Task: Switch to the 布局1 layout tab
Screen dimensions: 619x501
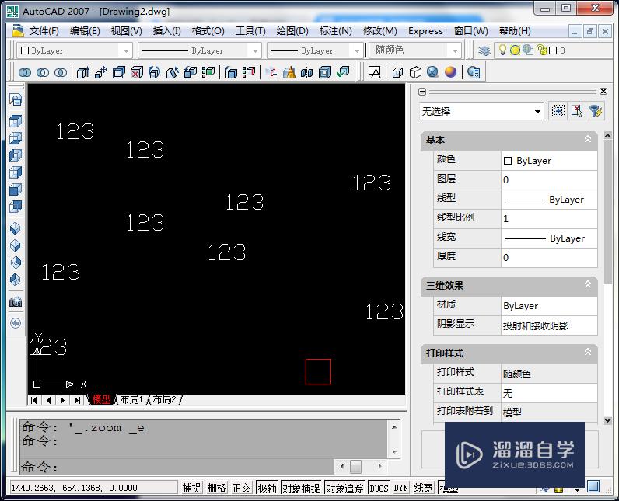Action: click(x=132, y=400)
